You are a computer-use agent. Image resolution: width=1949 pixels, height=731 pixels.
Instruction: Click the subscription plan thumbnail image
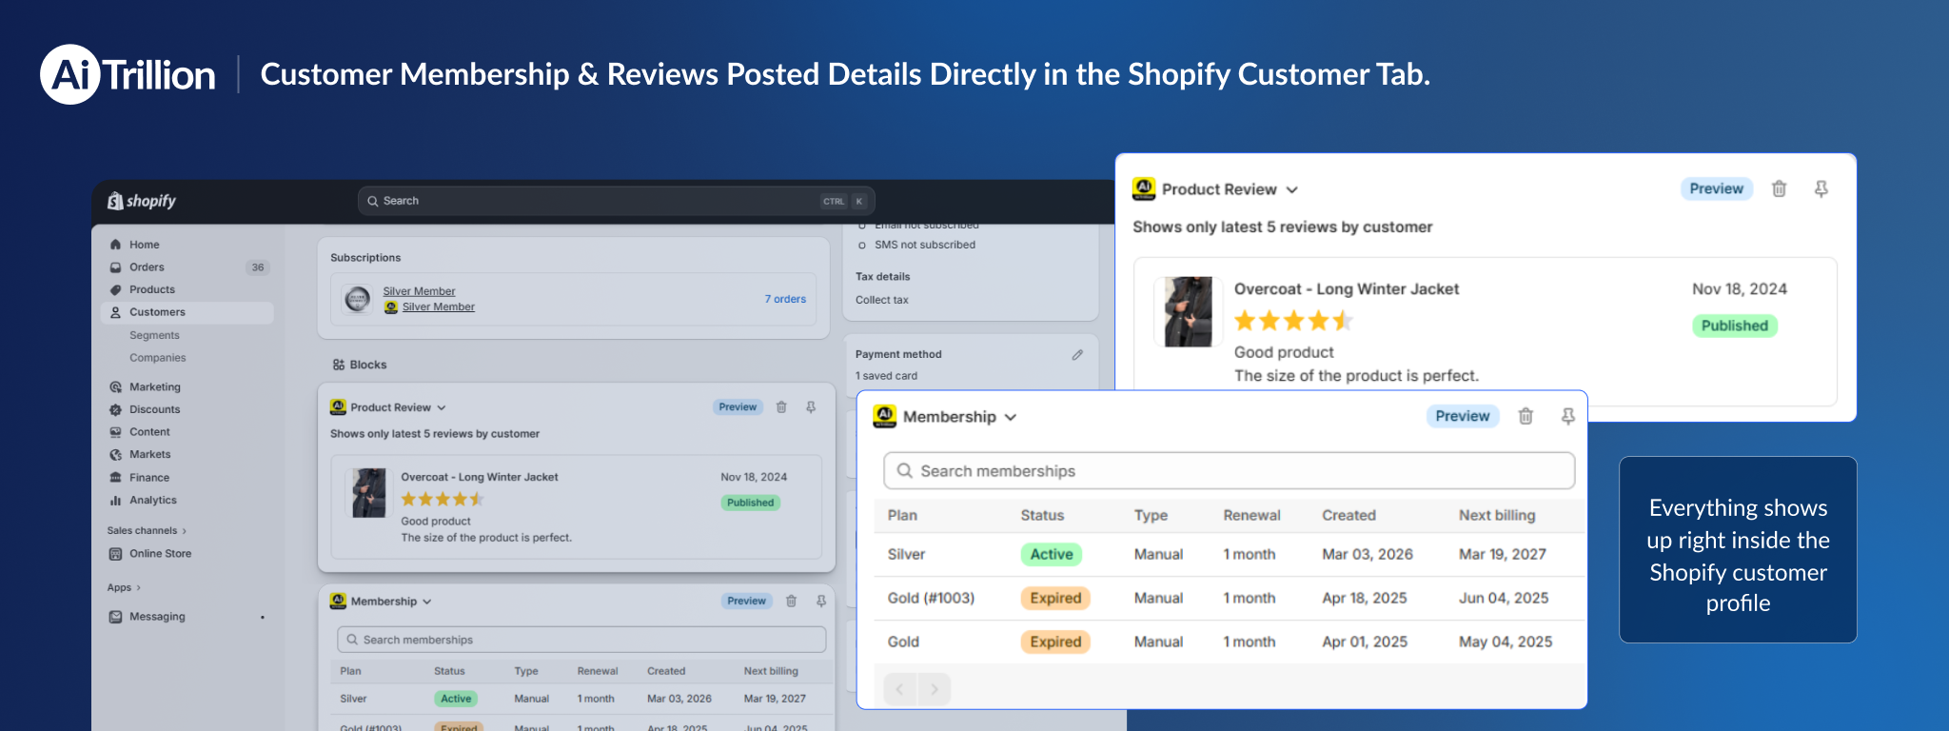coord(358,299)
